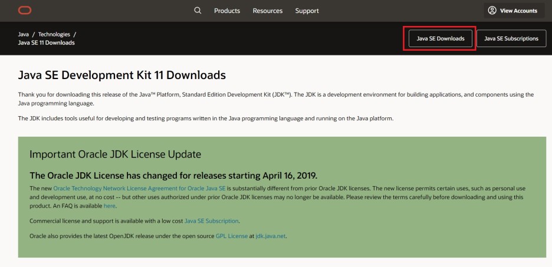552x267 pixels.
Task: Click 'Java SE Development Kit 11 Downloads' heading
Action: tap(122, 75)
